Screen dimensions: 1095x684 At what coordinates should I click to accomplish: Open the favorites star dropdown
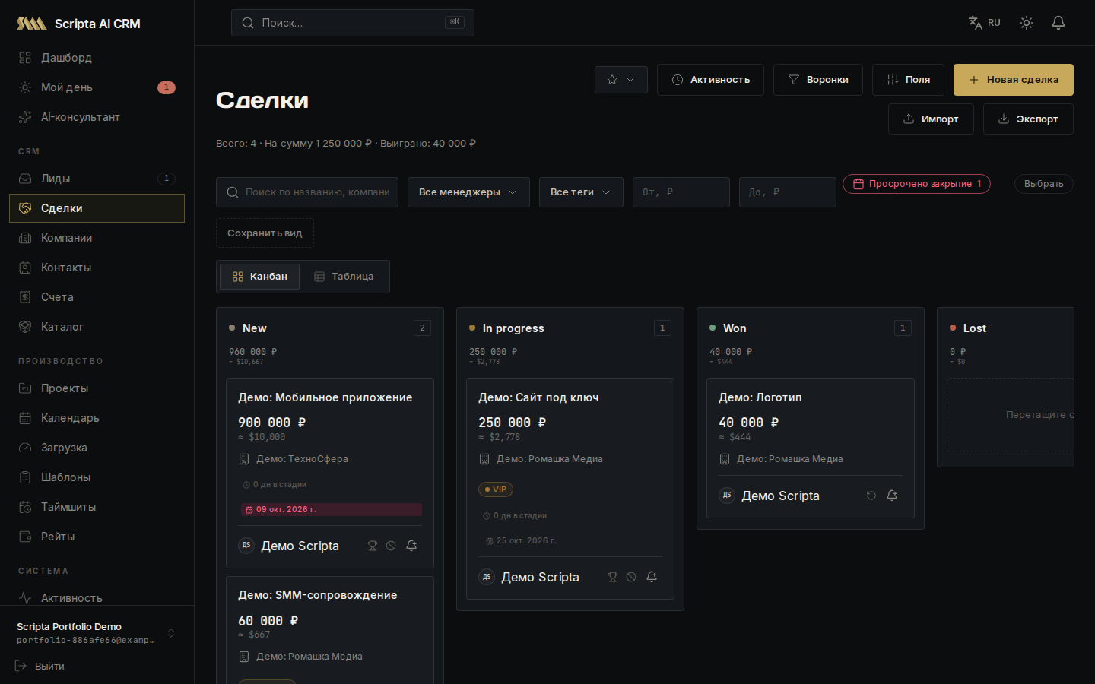(621, 80)
